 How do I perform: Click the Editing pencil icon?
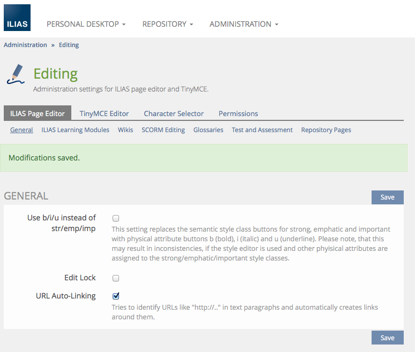click(x=17, y=74)
